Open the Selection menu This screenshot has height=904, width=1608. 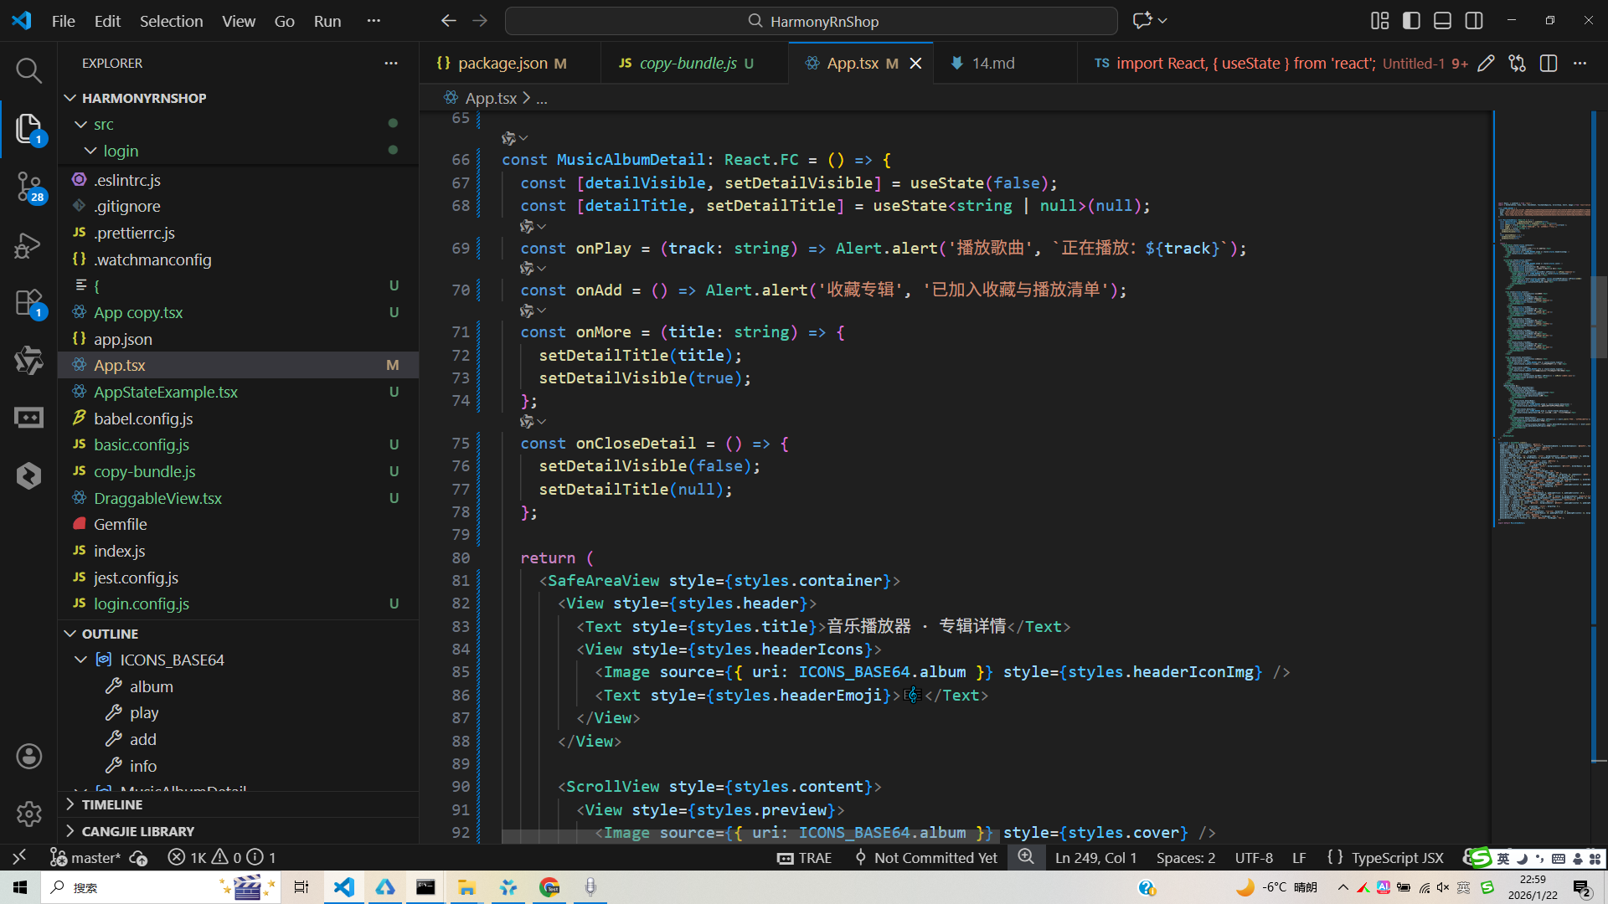171,21
